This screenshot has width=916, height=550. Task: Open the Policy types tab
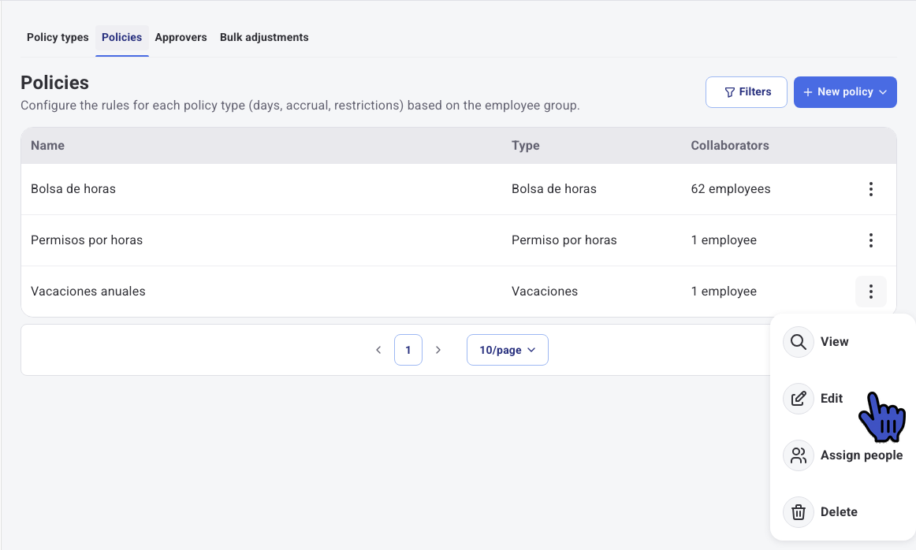tap(58, 37)
